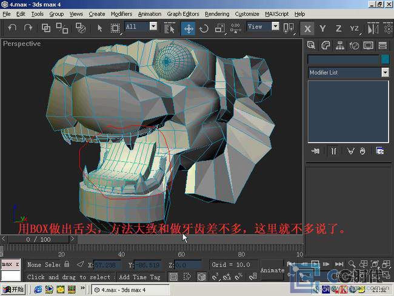Restrict transform to X axis

click(307, 29)
